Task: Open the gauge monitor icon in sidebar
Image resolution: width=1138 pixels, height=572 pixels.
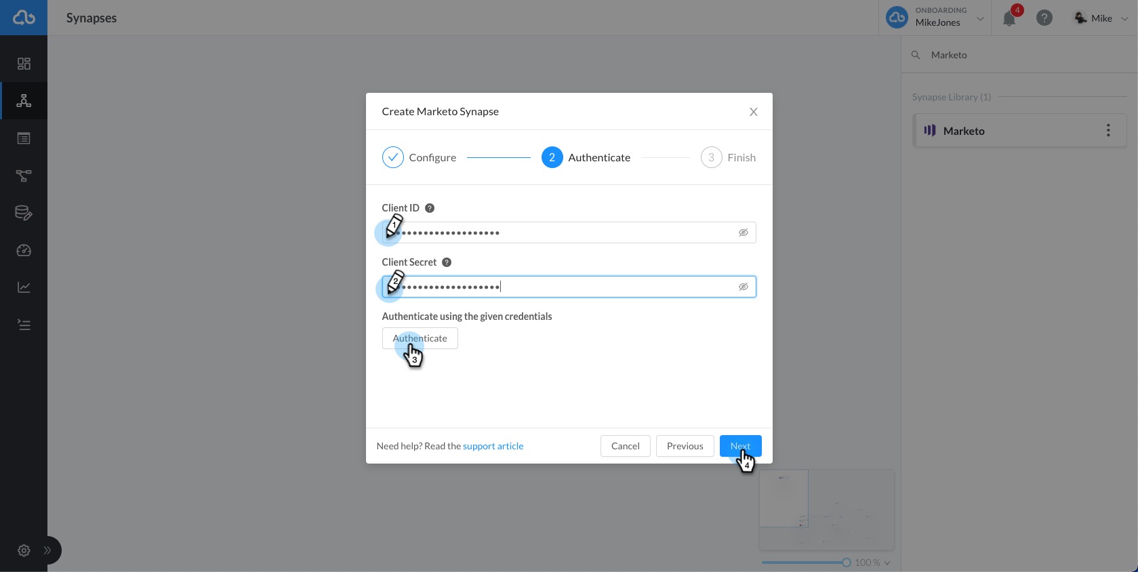Action: pyautogui.click(x=24, y=251)
